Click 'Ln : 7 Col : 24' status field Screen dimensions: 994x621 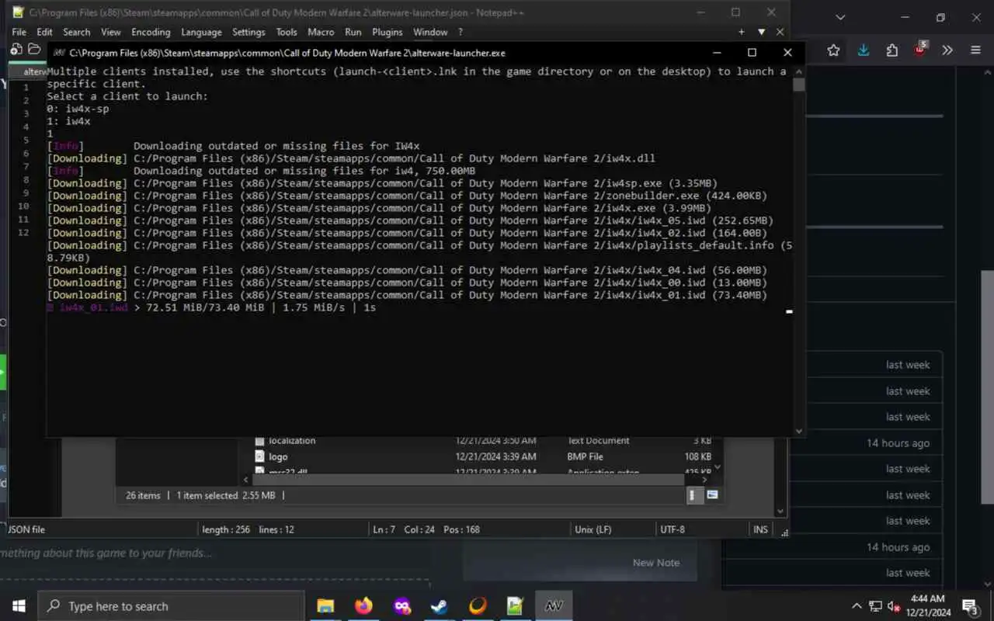pos(404,529)
